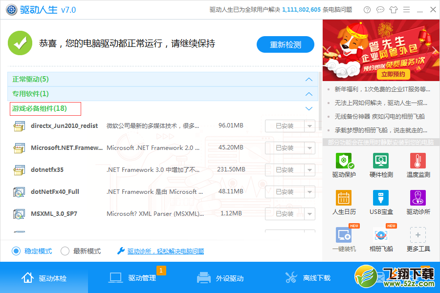Open the 人生日历 calendar tool
The image size is (440, 293).
[x=344, y=203]
